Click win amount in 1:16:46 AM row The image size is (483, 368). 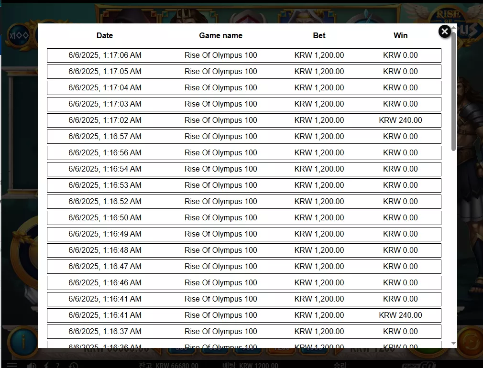pos(400,283)
